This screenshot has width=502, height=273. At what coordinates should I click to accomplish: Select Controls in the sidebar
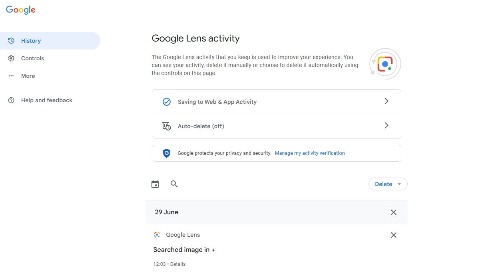pyautogui.click(x=32, y=58)
